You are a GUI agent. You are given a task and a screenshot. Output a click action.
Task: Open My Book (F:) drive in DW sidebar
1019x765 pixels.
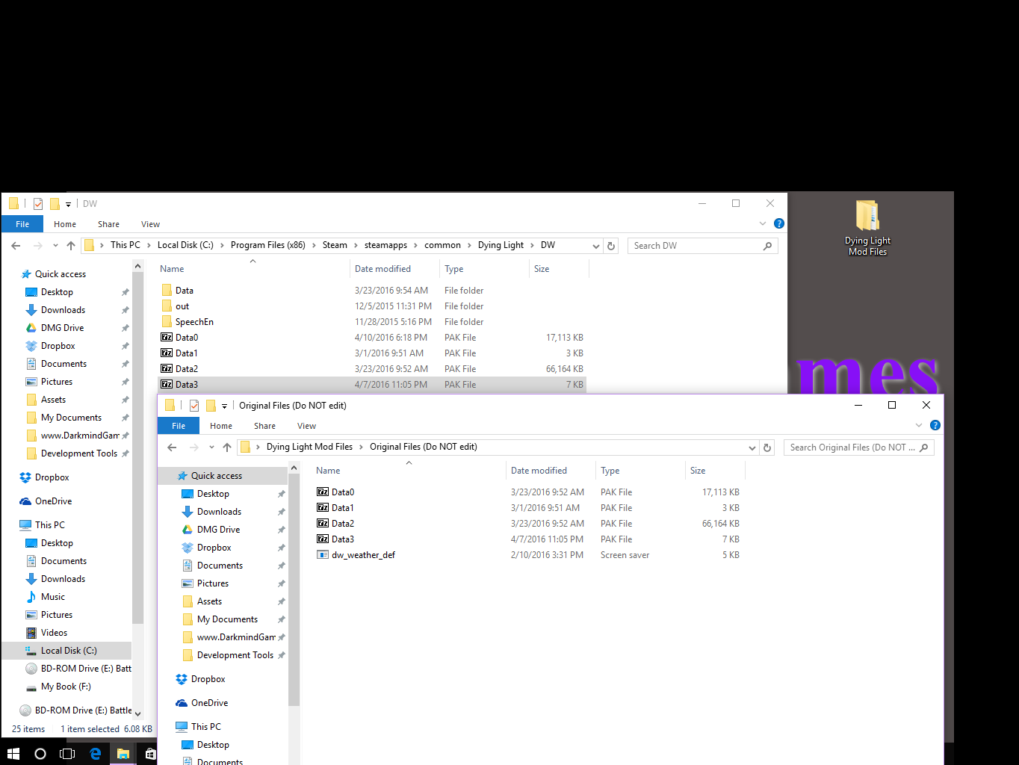point(66,687)
